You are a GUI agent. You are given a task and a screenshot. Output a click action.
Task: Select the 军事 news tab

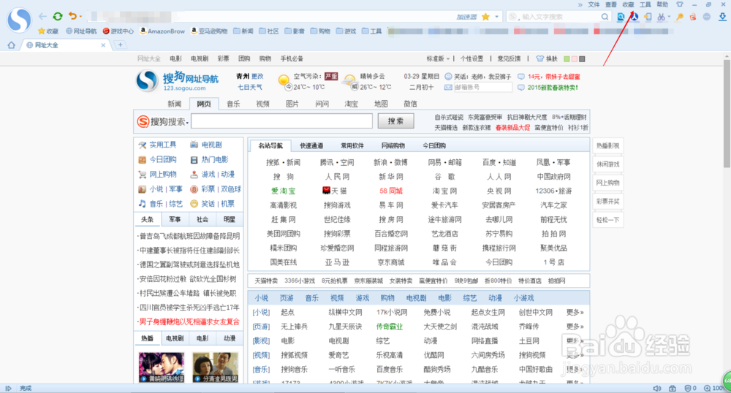[x=175, y=219]
